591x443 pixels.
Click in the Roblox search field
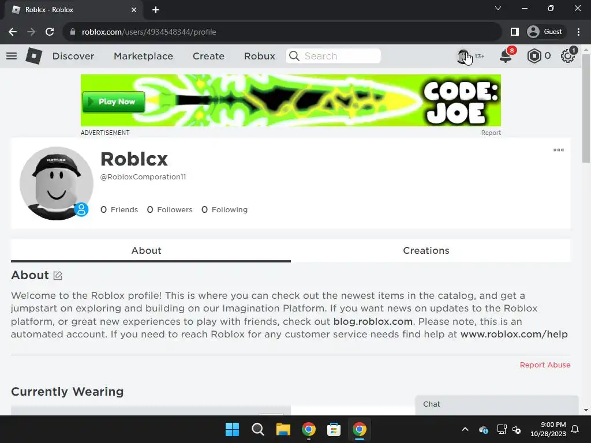pyautogui.click(x=333, y=56)
